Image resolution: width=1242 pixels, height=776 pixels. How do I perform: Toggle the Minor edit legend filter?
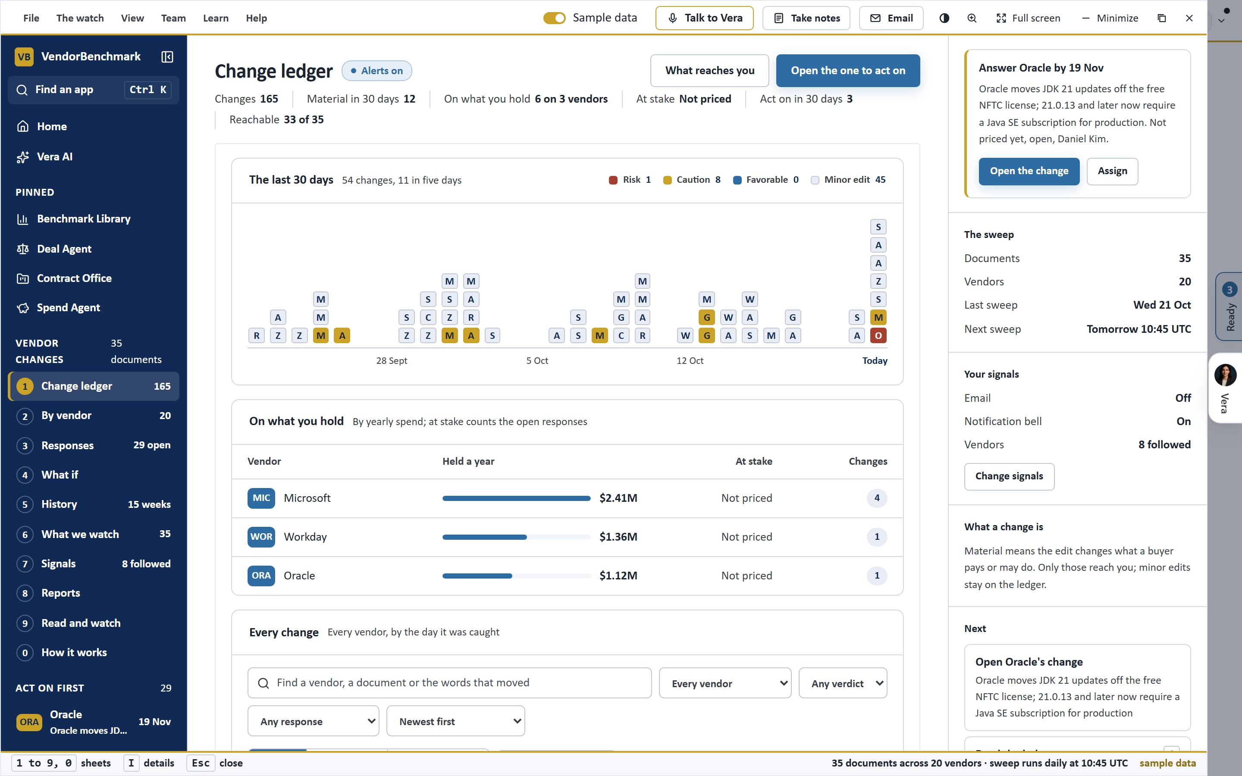(848, 180)
